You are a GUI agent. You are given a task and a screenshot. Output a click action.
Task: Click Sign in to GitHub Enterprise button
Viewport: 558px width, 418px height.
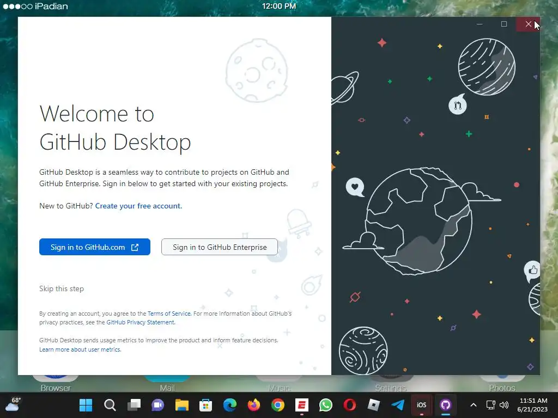click(x=220, y=247)
